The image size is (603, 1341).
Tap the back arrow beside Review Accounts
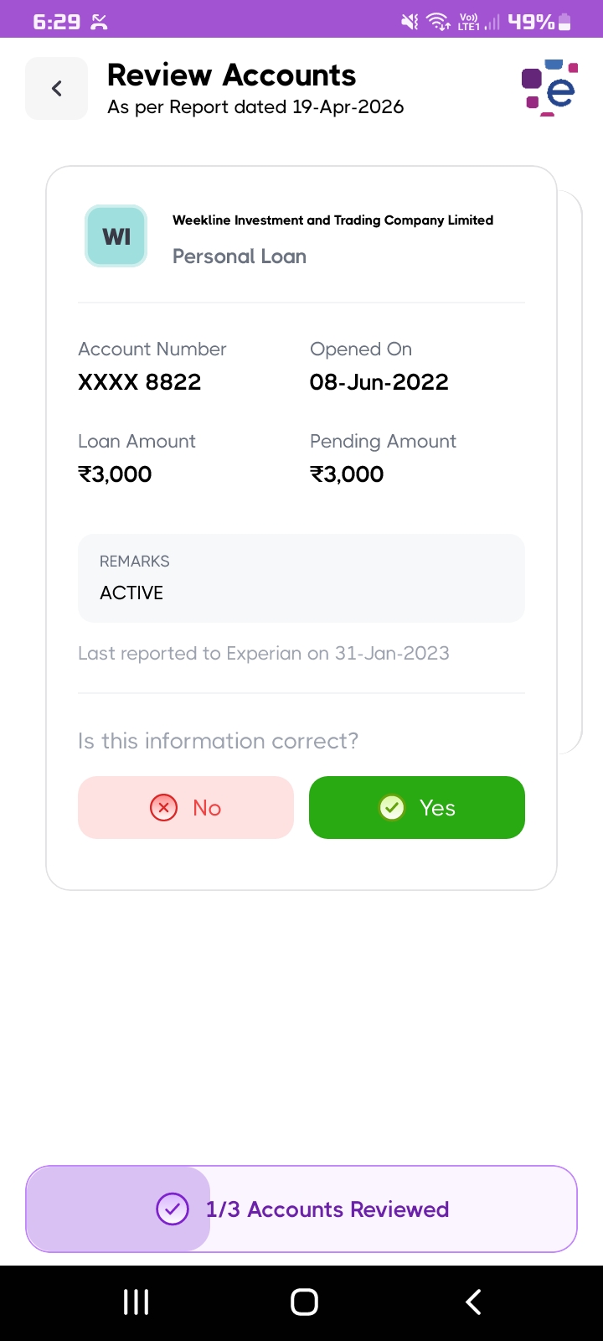56,88
